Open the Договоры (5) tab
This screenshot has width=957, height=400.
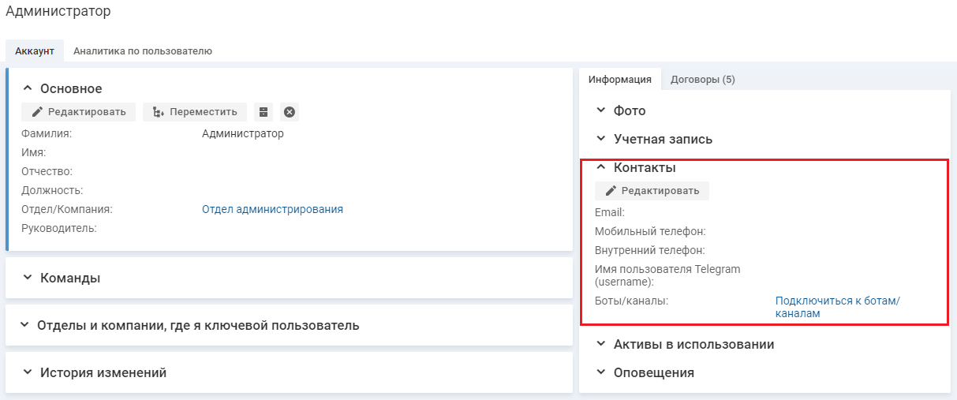tap(702, 79)
